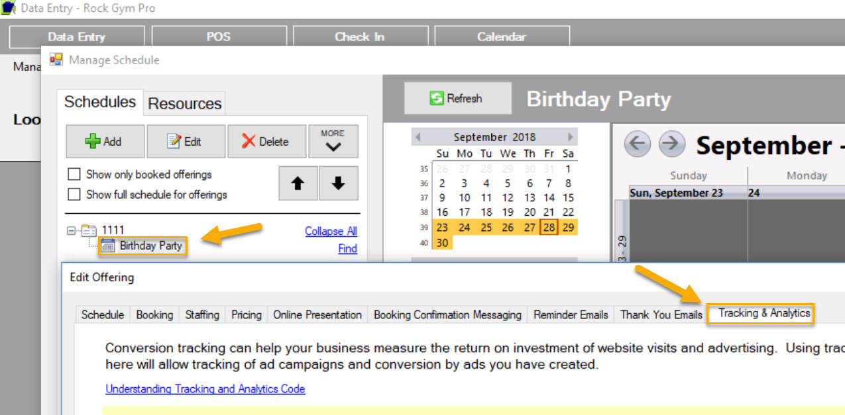The image size is (845, 415).
Task: Click the Birthday Party calendar icon
Action: click(108, 246)
